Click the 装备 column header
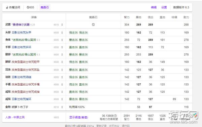This screenshot has height=127, width=202. point(34,17)
